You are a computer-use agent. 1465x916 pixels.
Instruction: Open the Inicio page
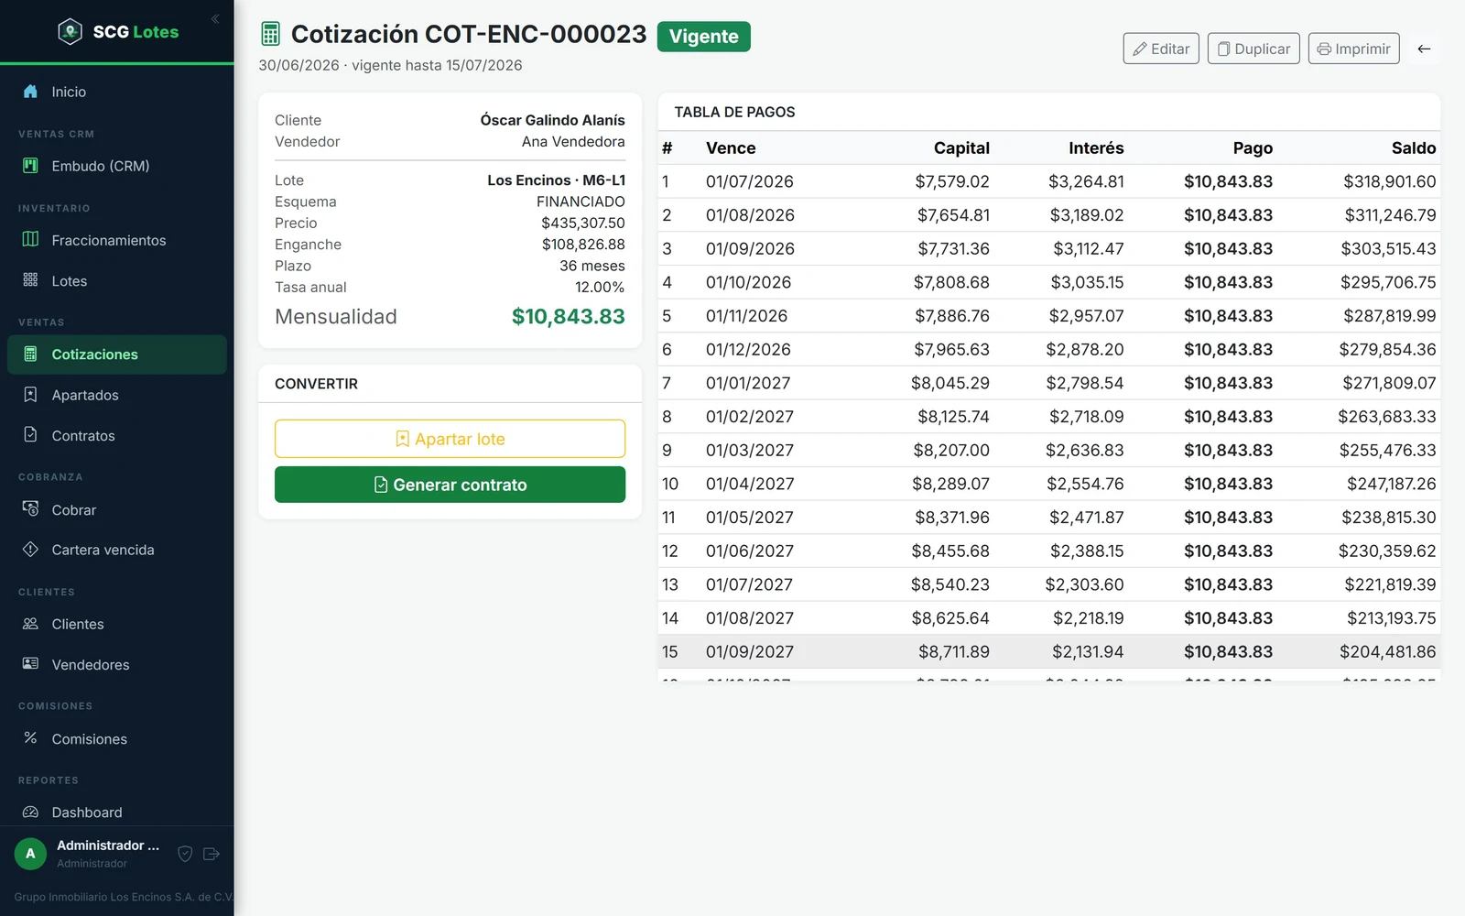tap(116, 92)
